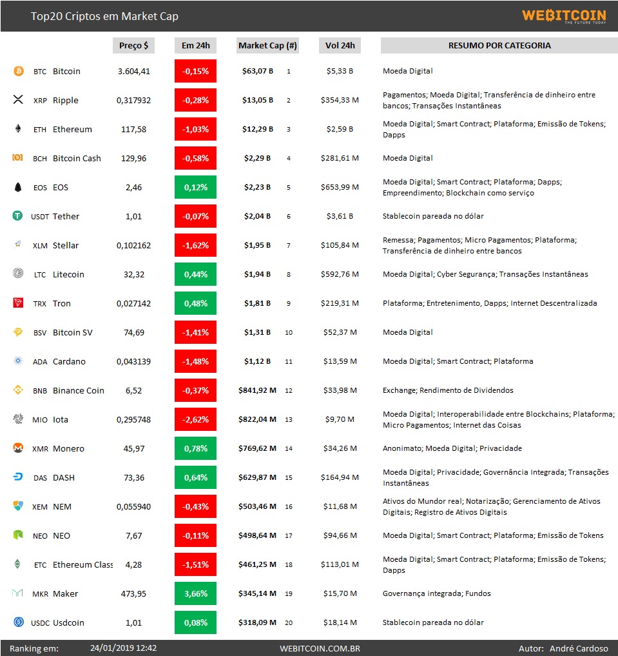This screenshot has width=618, height=656.
Task: Click the Tron price 0,027142
Action: 133,303
